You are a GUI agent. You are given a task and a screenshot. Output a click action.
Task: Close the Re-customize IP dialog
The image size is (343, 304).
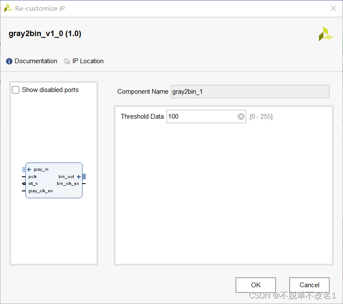pos(334,8)
